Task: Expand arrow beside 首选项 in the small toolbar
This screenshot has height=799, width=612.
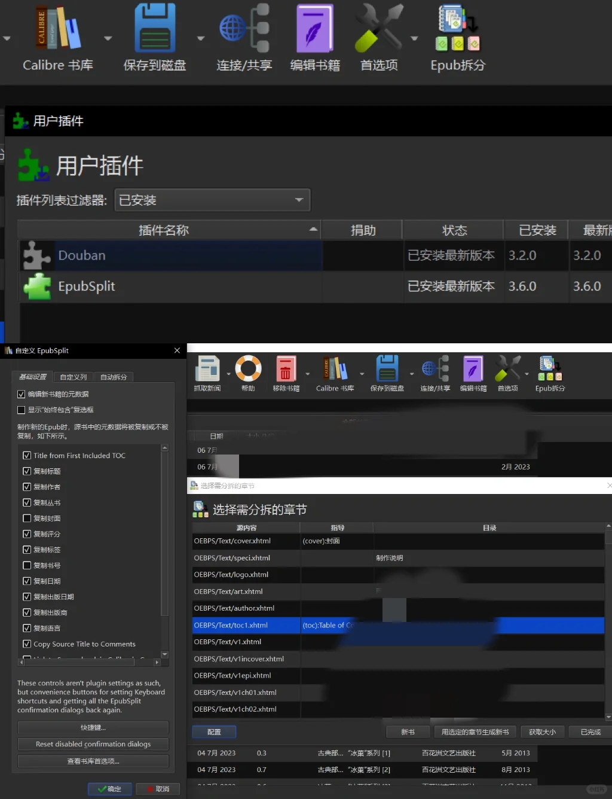Action: tap(527, 374)
